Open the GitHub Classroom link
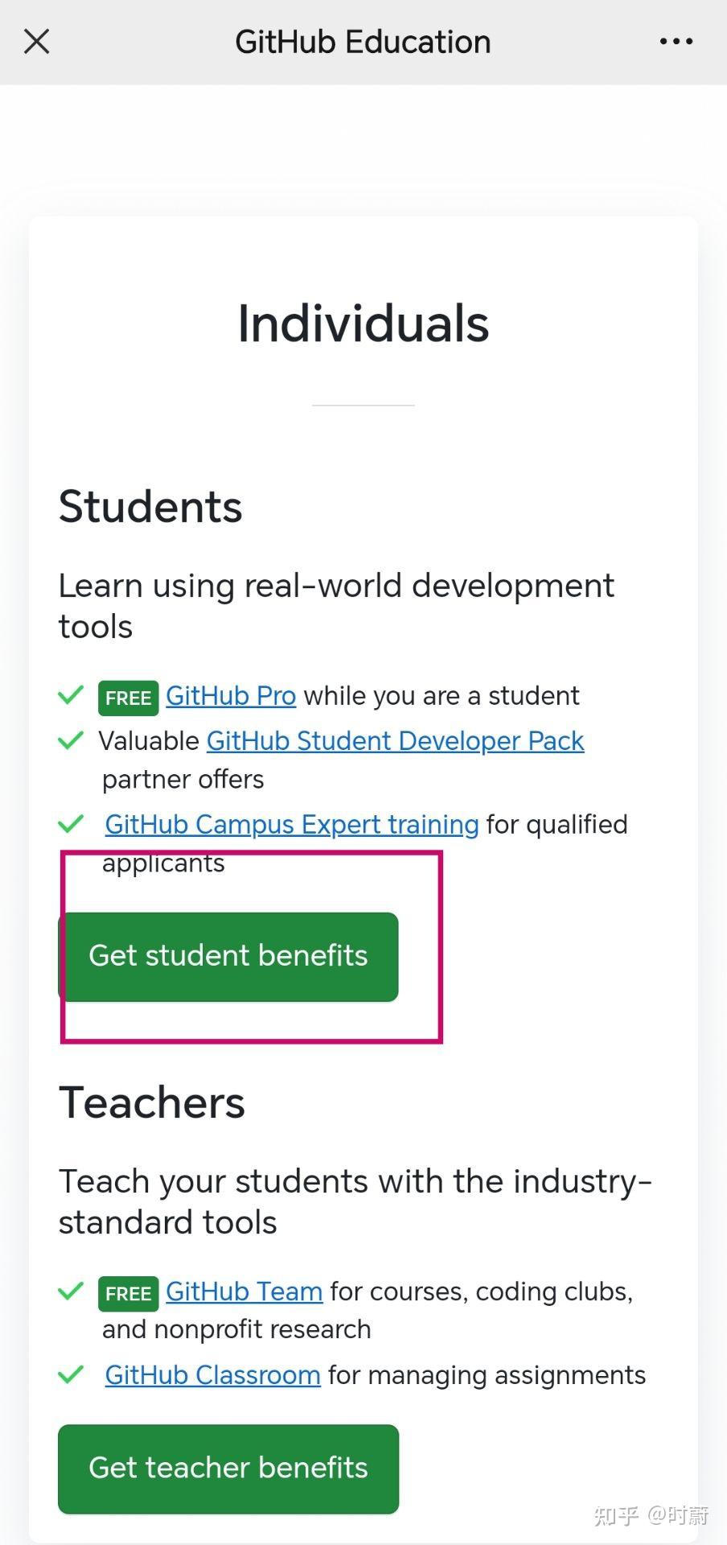 212,1375
